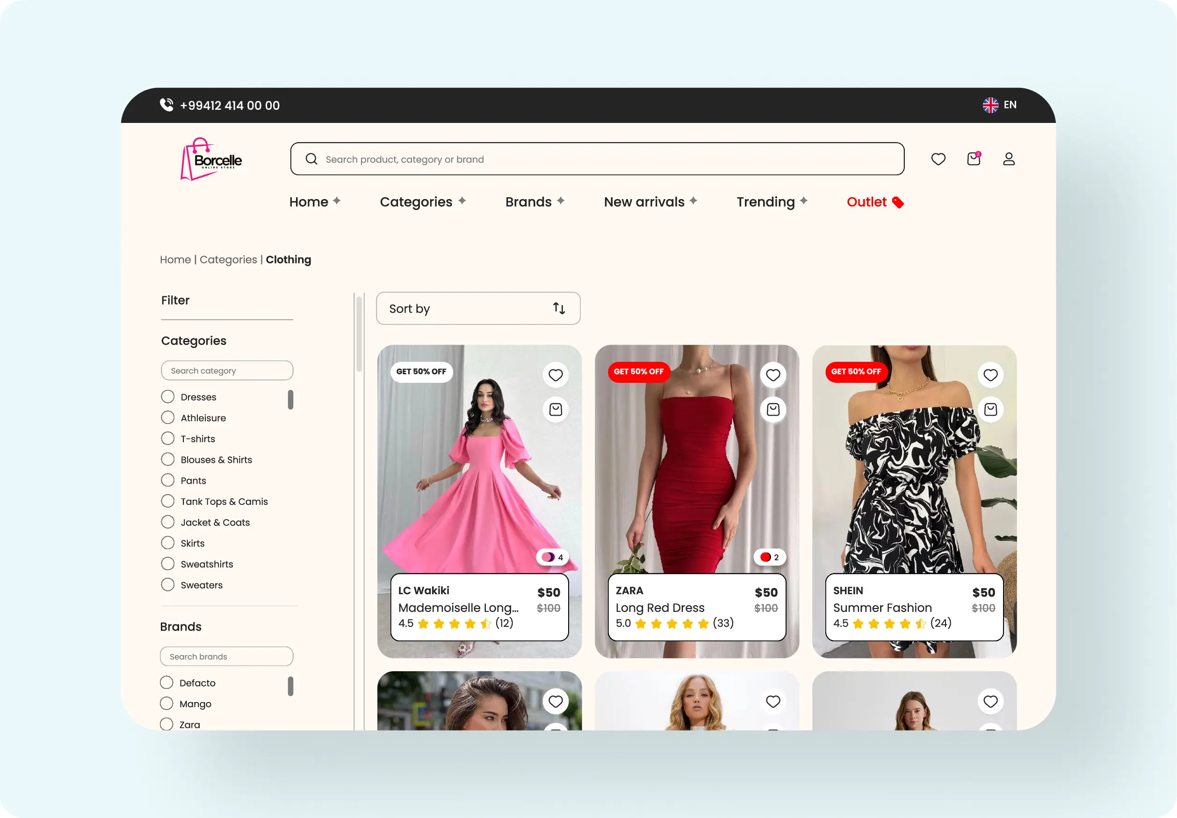Screen dimensions: 1177x818
Task: Focus the Search category field
Action: click(x=227, y=371)
